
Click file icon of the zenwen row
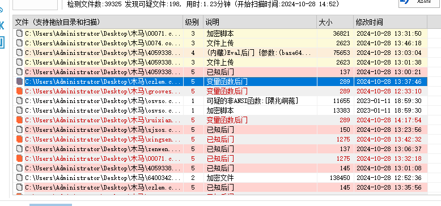click(19, 148)
